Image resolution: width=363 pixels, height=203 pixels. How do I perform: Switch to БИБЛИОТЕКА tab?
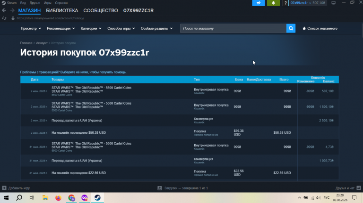[62, 11]
